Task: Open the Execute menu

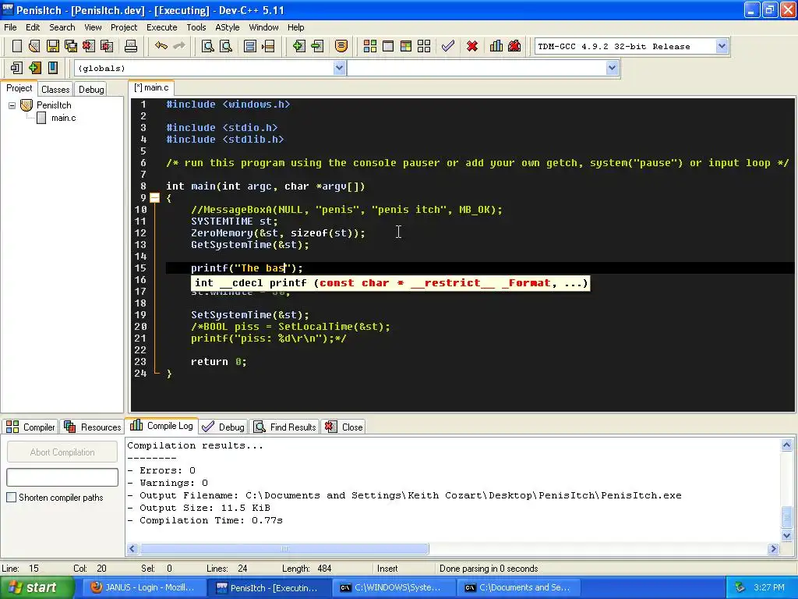Action: coord(162,27)
